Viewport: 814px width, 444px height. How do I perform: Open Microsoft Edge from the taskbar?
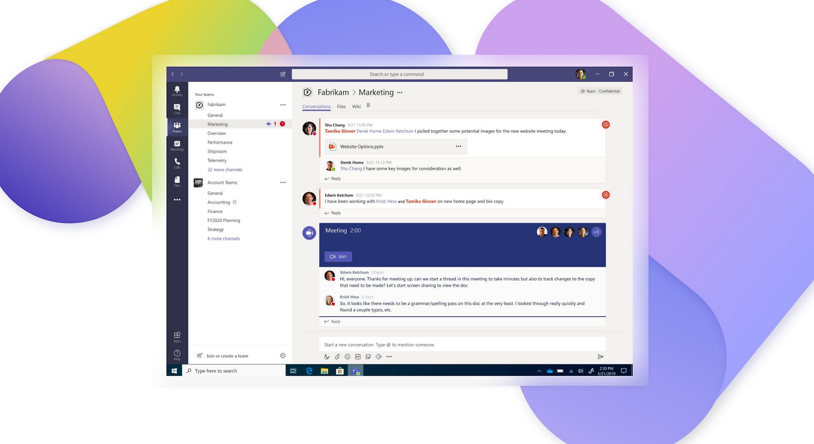coord(309,371)
